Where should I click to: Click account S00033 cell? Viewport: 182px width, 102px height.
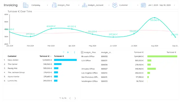pyautogui.click(x=104, y=81)
